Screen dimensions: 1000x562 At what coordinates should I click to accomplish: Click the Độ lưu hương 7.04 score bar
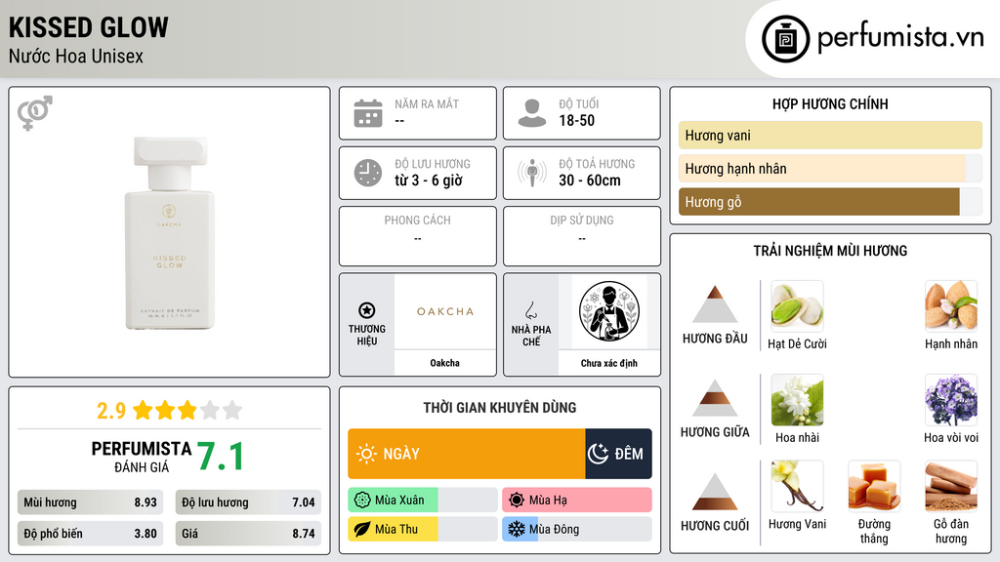pos(248,502)
